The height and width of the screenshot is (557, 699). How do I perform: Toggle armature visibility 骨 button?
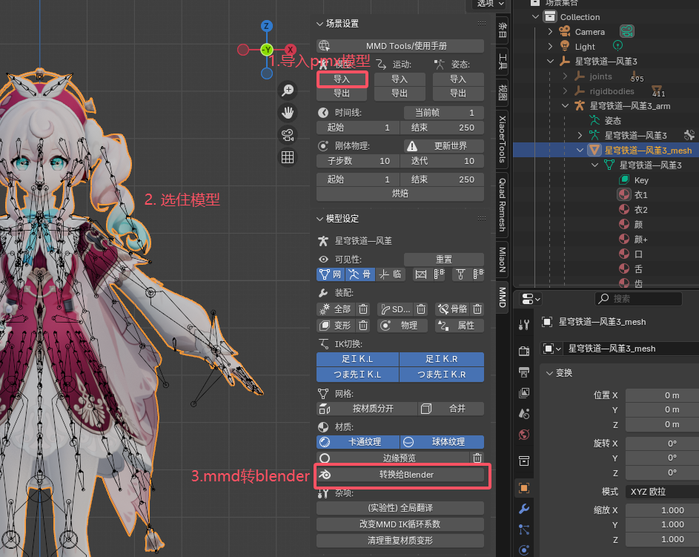(x=360, y=274)
